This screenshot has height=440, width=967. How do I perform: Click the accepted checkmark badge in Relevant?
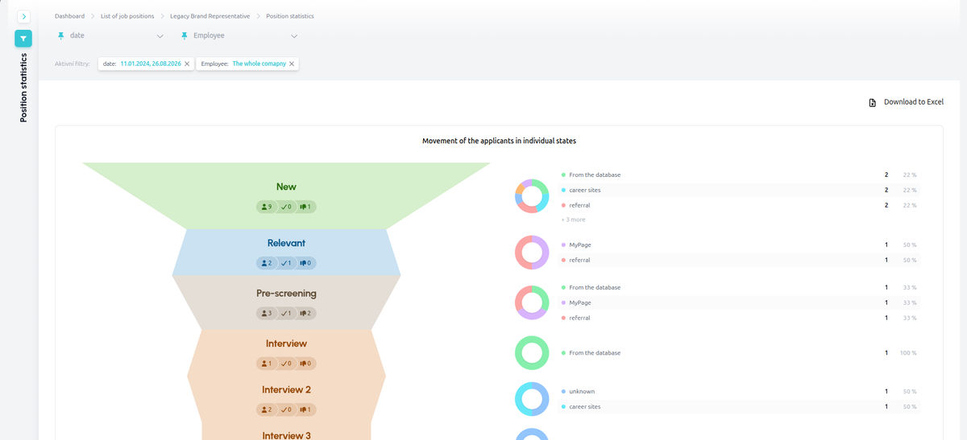point(286,263)
